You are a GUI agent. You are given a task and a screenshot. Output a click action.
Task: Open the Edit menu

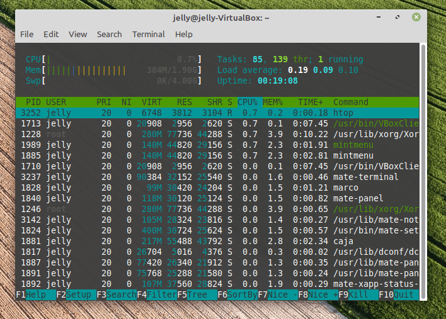tap(51, 35)
